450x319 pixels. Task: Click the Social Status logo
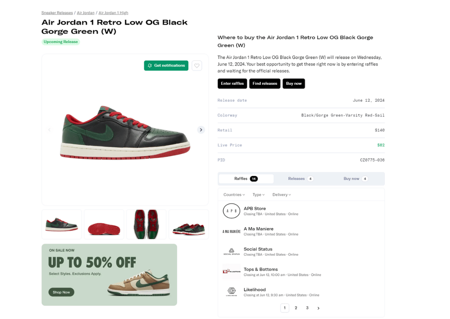point(231,252)
